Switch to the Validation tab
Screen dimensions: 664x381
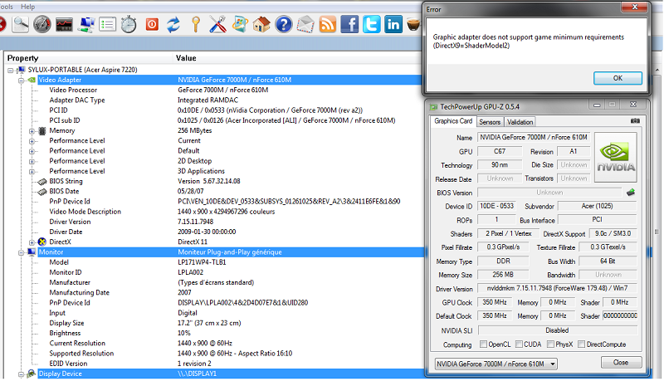(520, 122)
